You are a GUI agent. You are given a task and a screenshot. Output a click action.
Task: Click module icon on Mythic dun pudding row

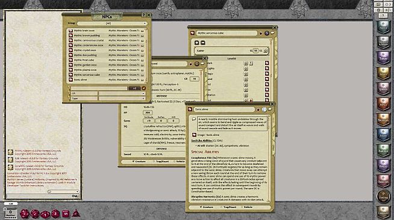coord(142,55)
